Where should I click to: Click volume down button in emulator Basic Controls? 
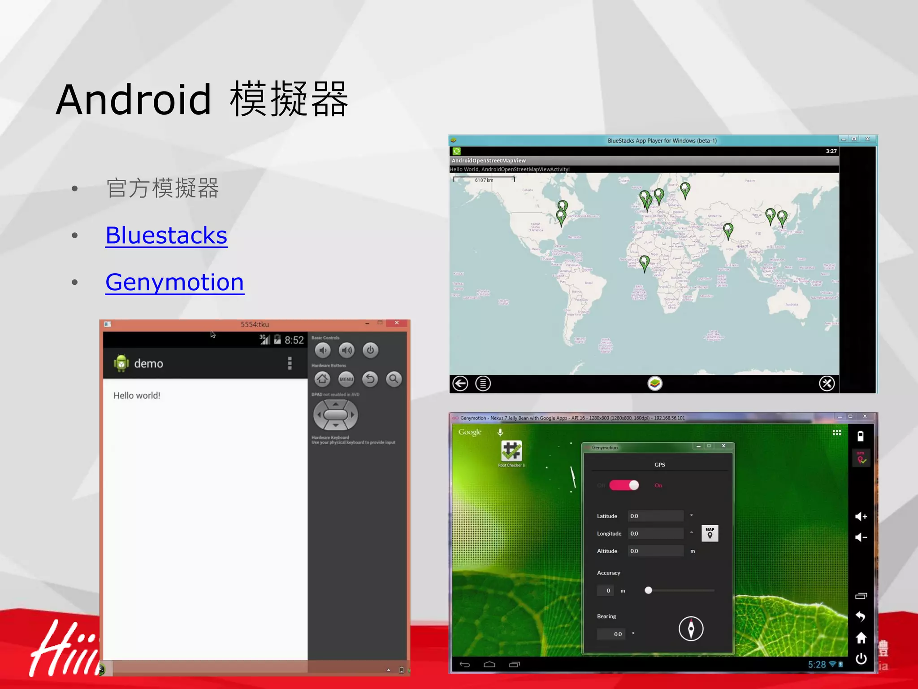pyautogui.click(x=323, y=350)
